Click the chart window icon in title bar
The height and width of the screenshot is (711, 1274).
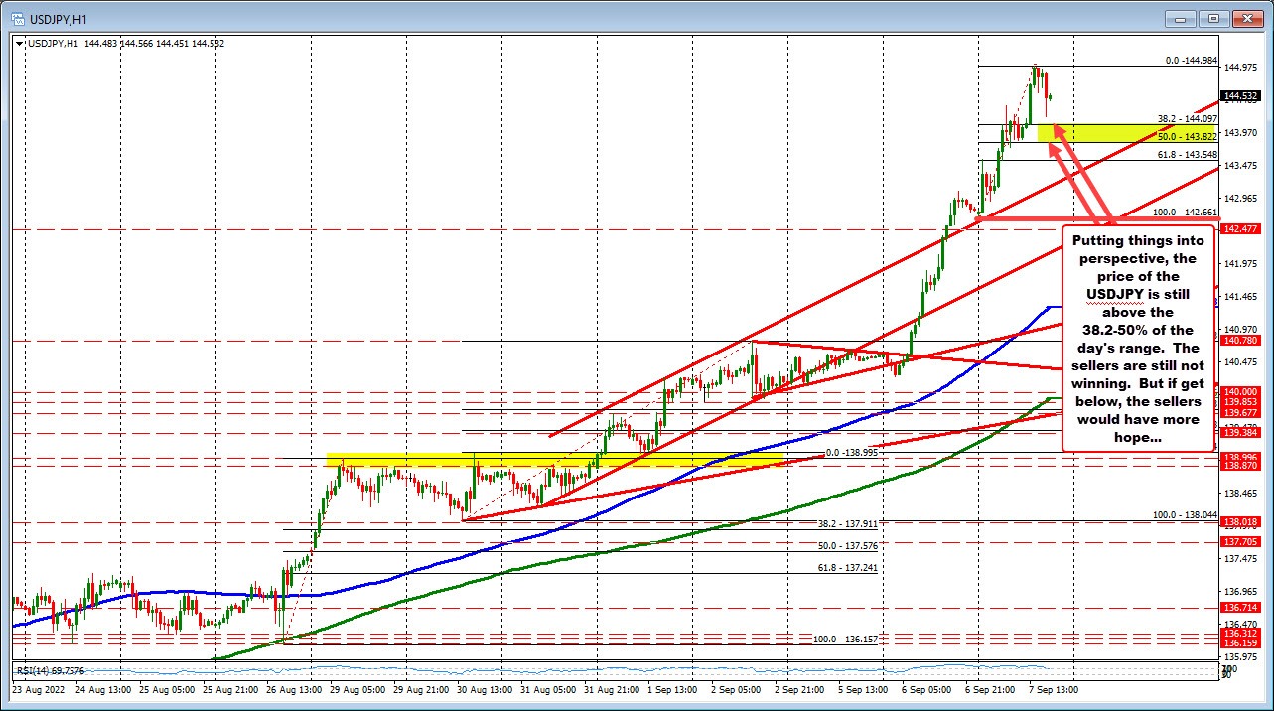[x=19, y=18]
